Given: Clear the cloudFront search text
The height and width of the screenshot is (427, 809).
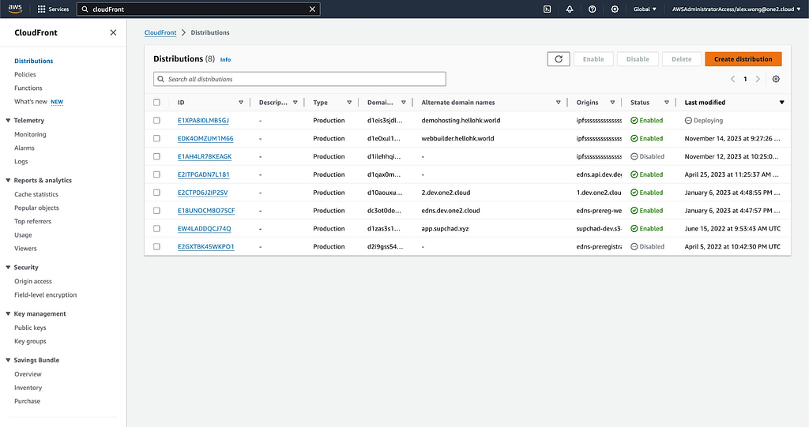Looking at the screenshot, I should pos(312,9).
